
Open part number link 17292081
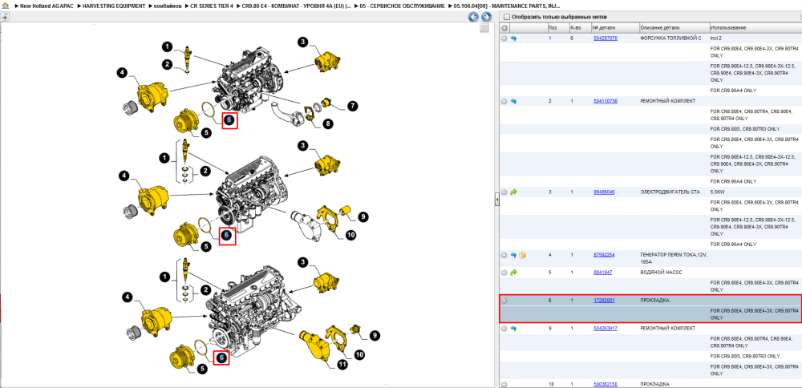click(x=604, y=301)
